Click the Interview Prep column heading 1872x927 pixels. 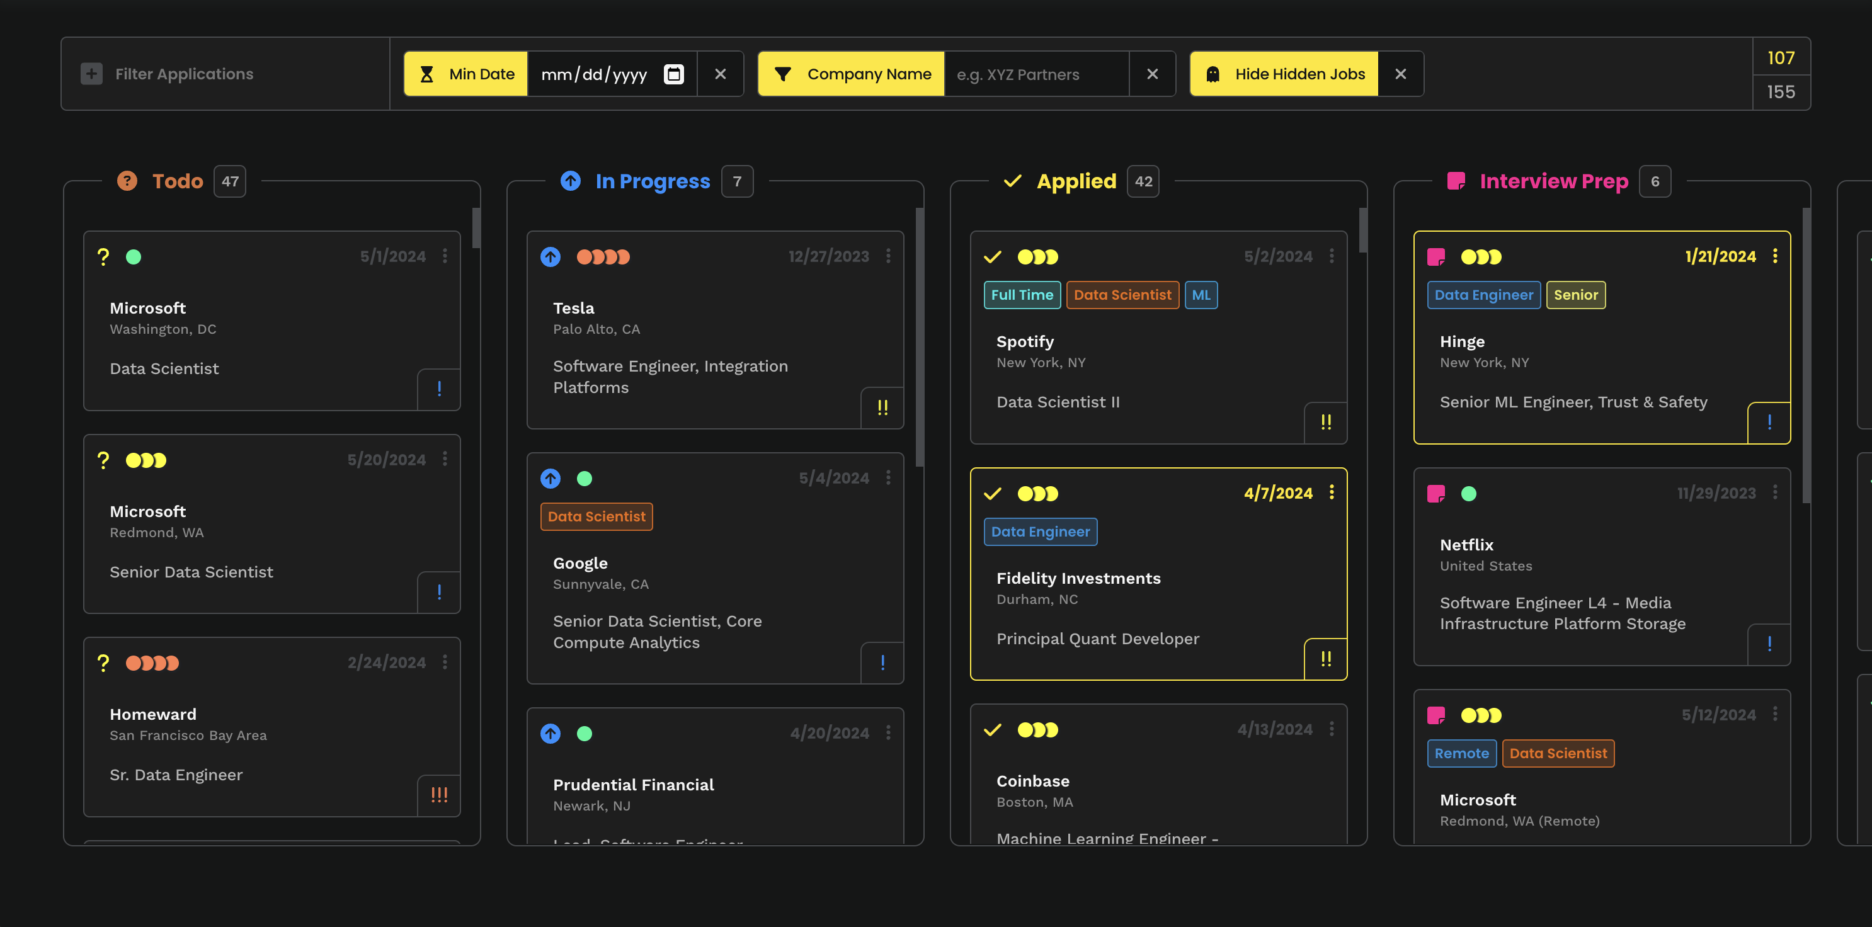pos(1554,181)
